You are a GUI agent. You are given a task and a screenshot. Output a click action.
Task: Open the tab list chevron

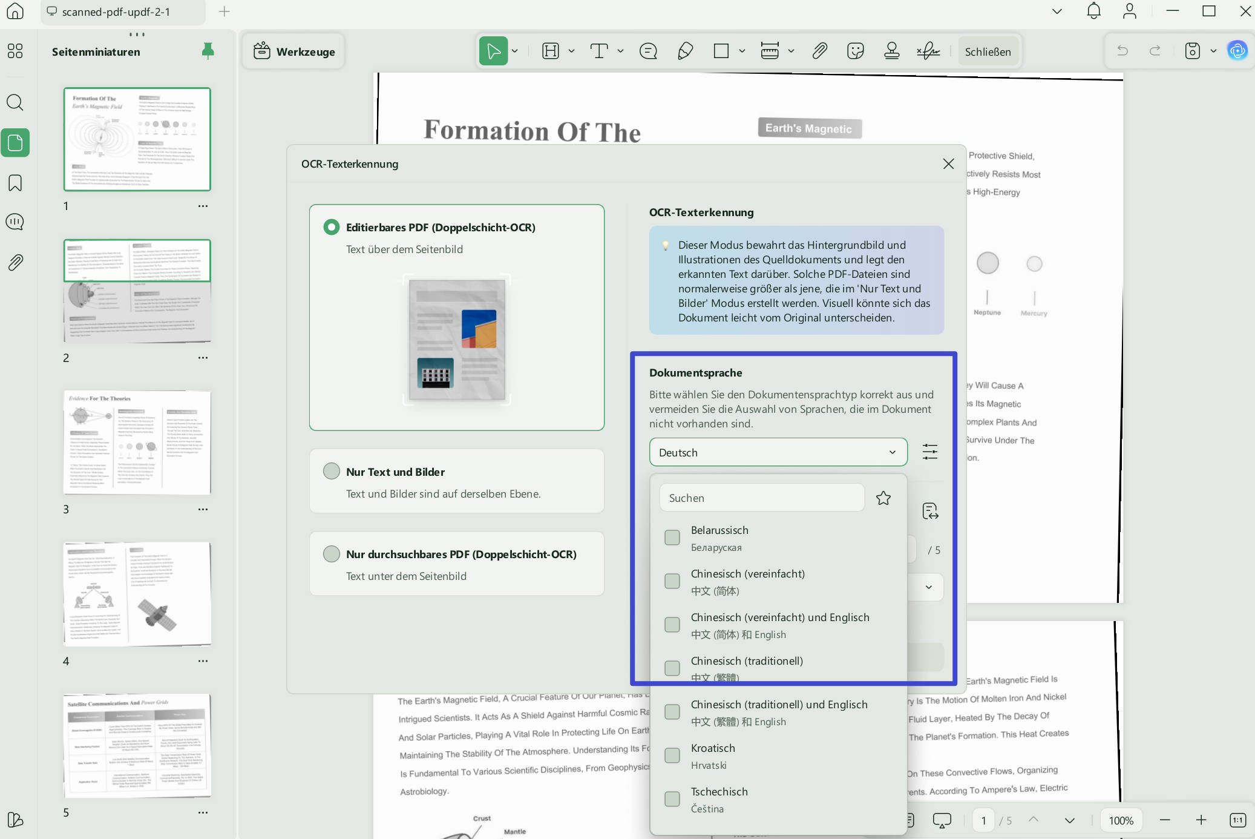coord(1057,11)
